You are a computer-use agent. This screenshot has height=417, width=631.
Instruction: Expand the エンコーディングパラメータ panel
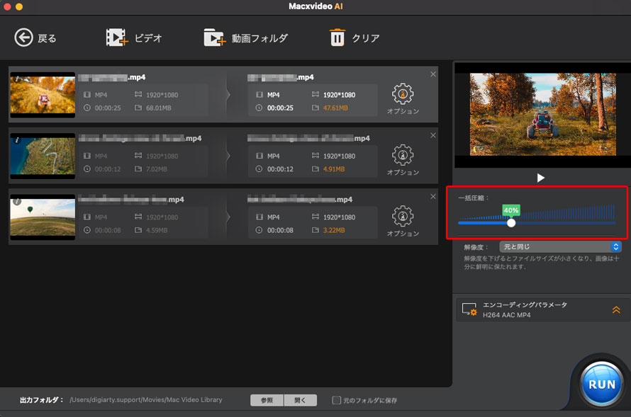coord(615,309)
